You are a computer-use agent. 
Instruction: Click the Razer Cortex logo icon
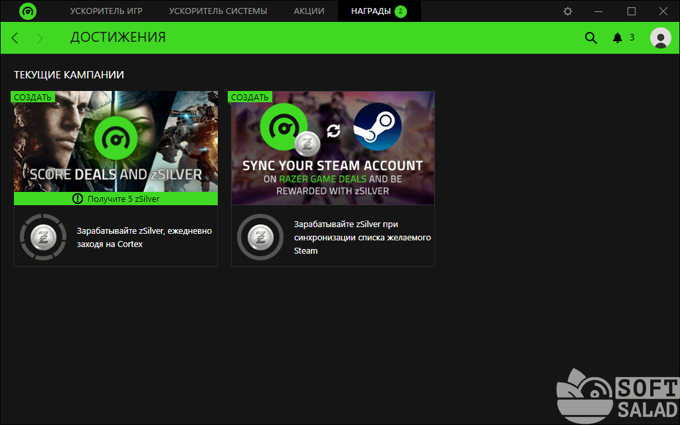coord(28,11)
